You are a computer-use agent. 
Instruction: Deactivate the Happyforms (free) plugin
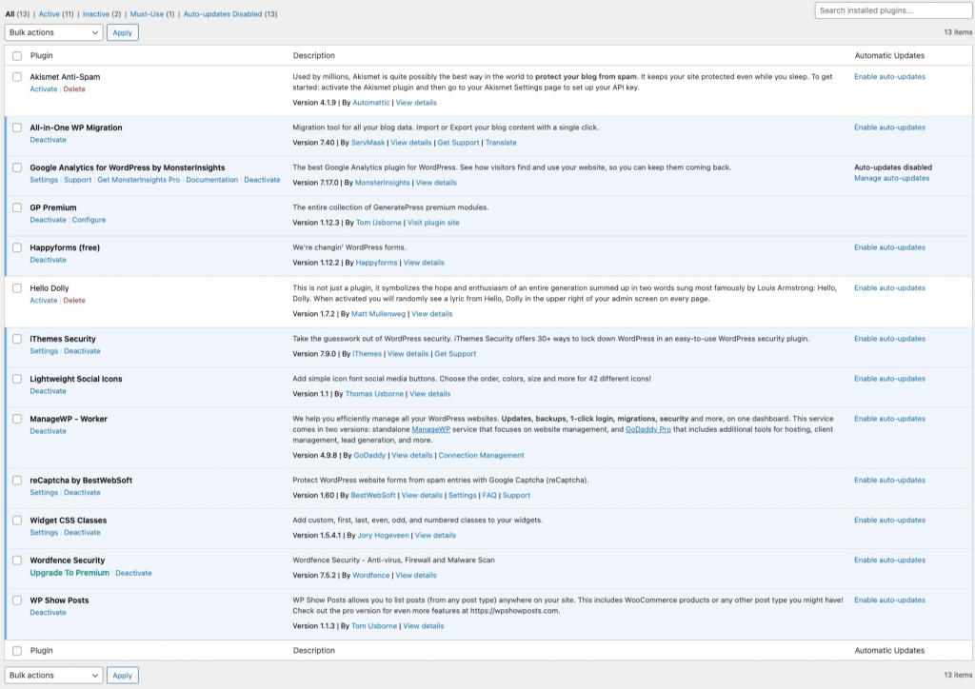(48, 261)
